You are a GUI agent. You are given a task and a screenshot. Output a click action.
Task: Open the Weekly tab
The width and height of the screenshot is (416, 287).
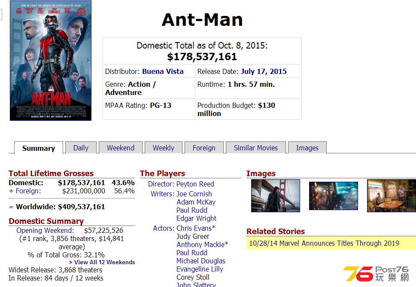click(164, 148)
